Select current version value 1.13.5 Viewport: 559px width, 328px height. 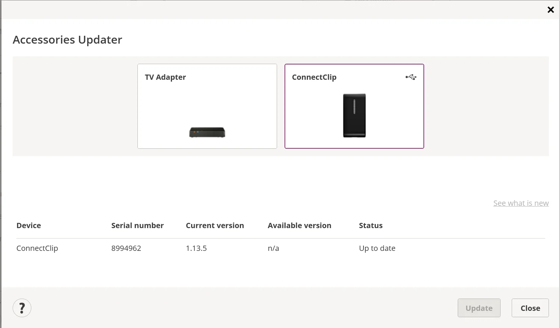pyautogui.click(x=196, y=248)
